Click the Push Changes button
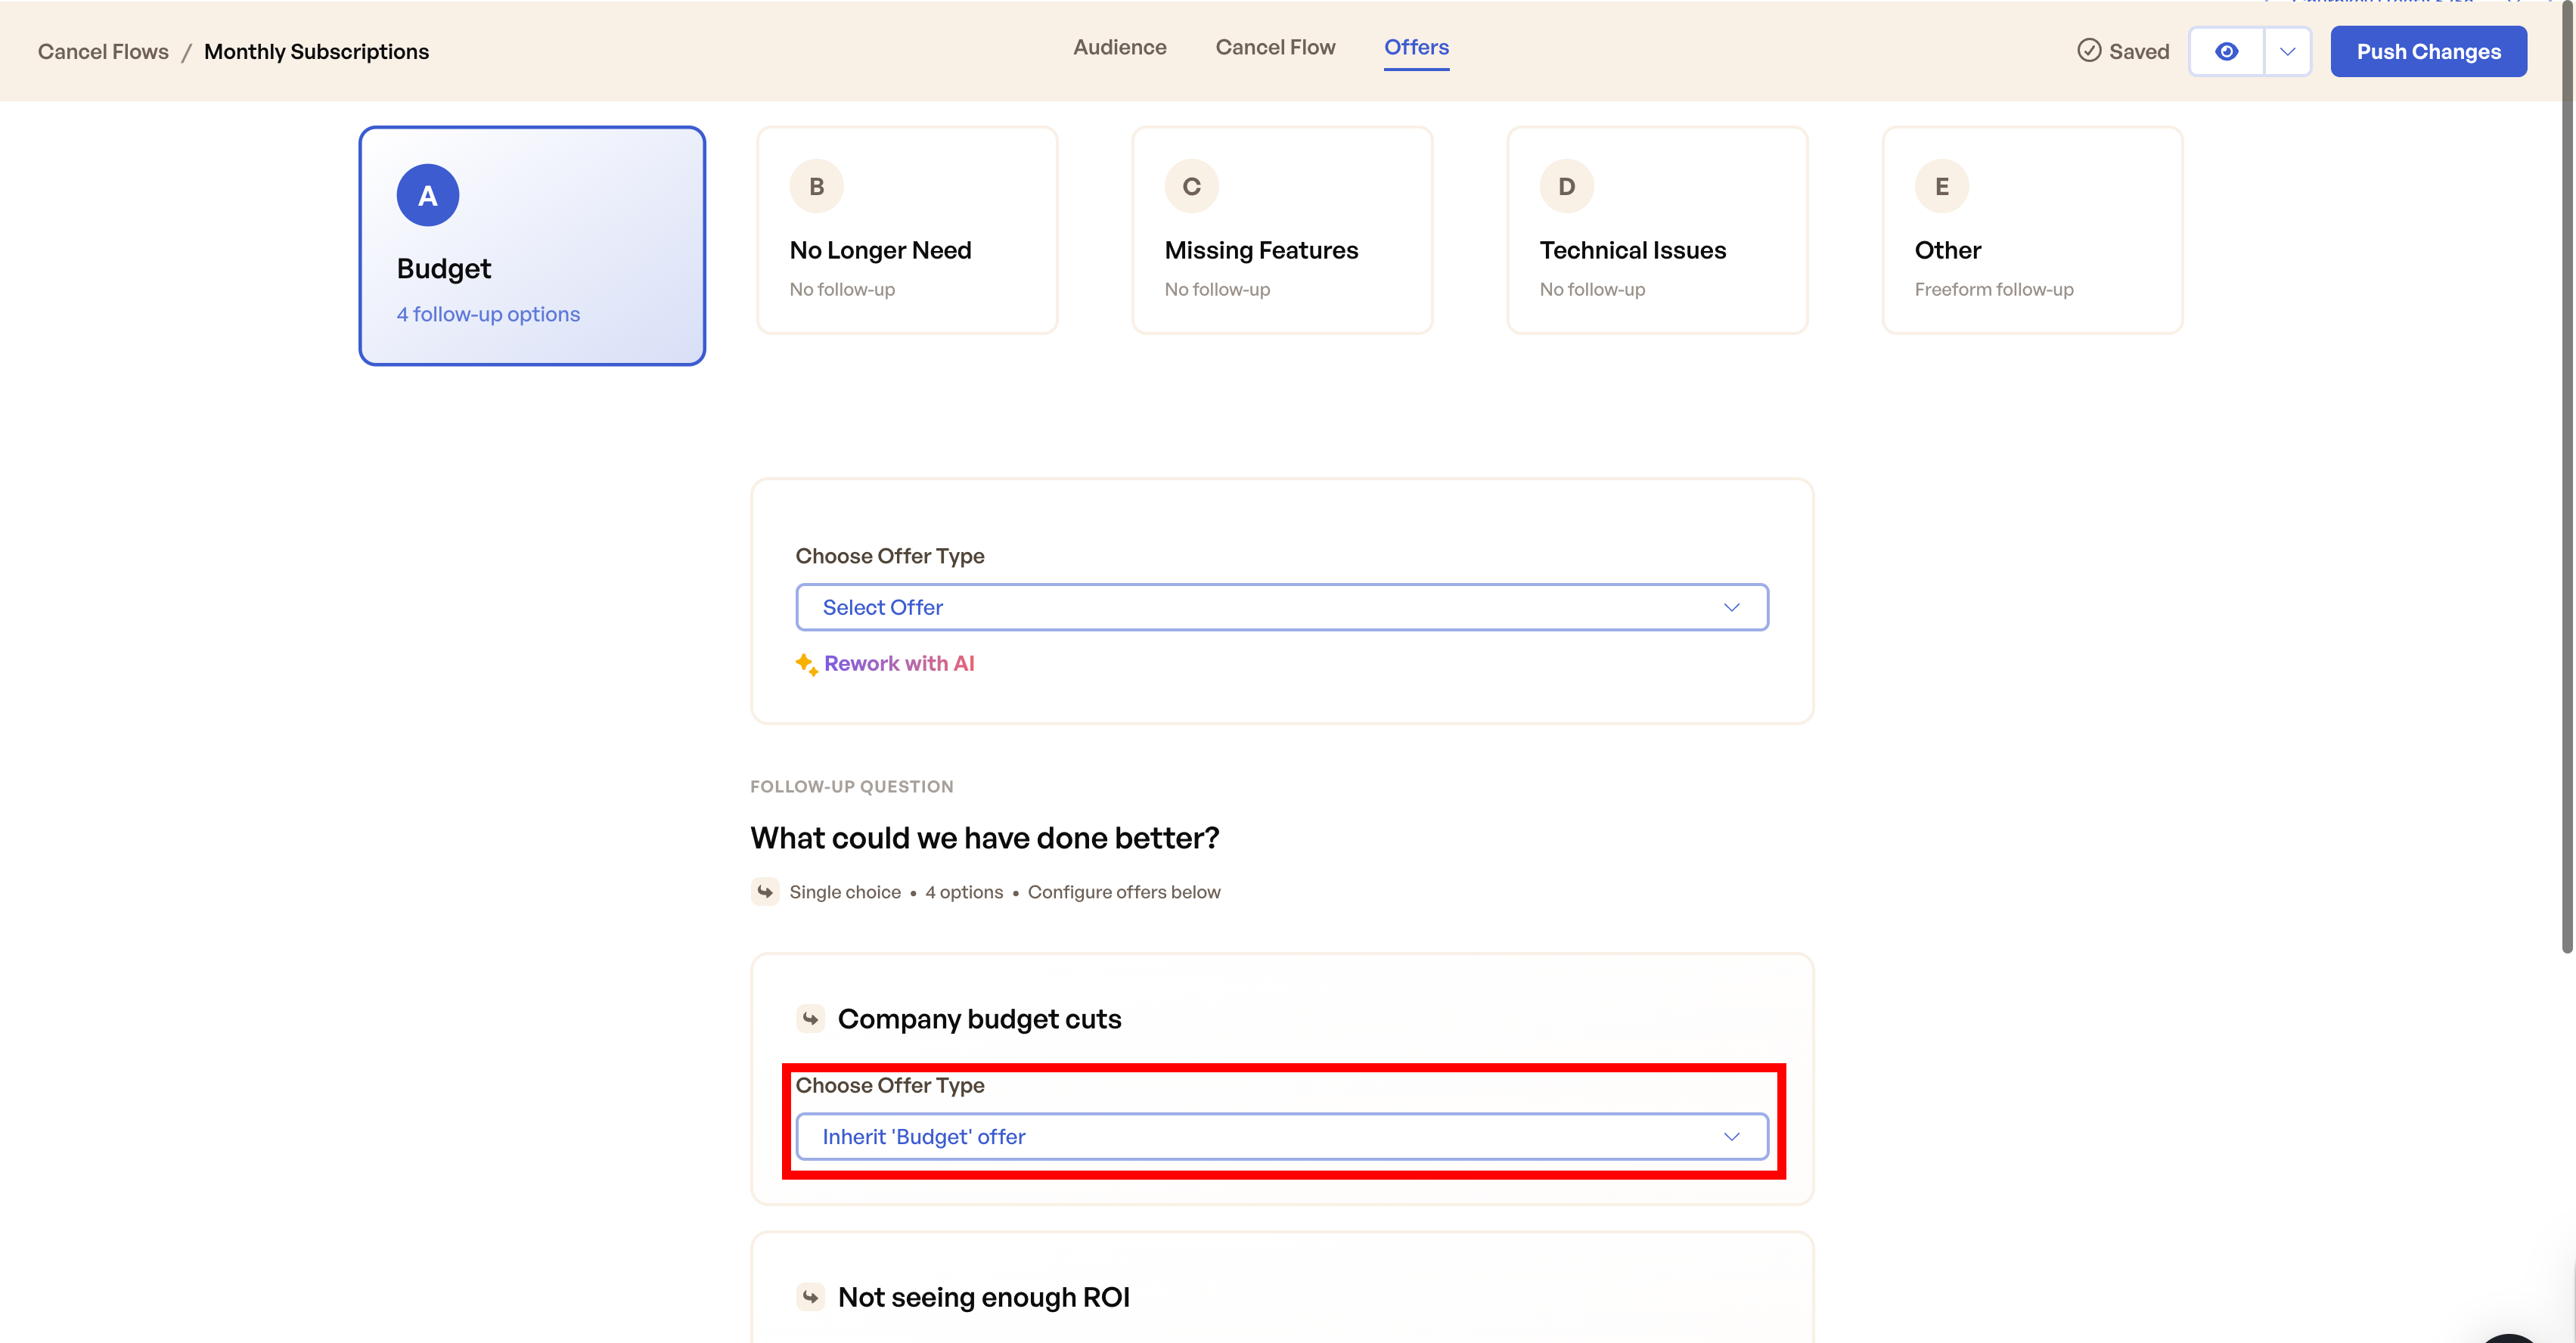2576x1343 pixels. pyautogui.click(x=2428, y=51)
